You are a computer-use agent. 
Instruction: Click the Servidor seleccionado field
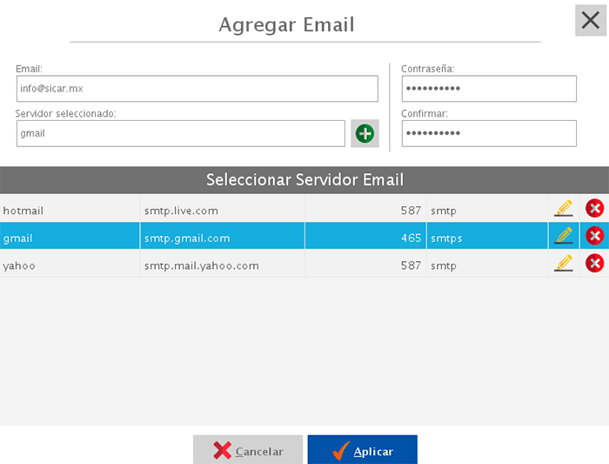[x=180, y=133]
